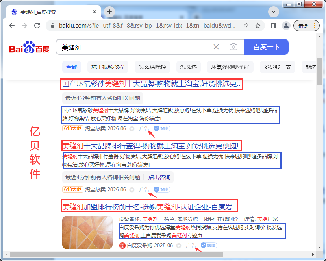Search by image camera icon

pos(233,47)
